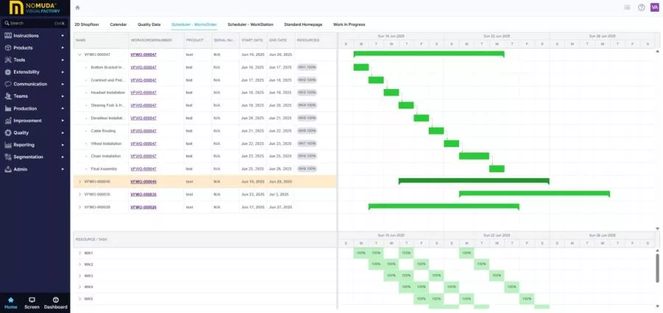Open VFWO-000047 link in Final Assembly row

pos(144,169)
